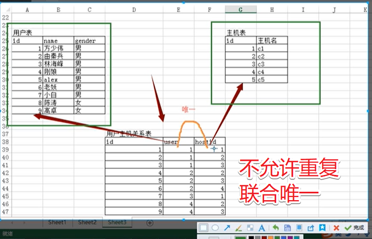Activate the mosaic blur tool
Viewport: 372px width, 239px height.
click(x=250, y=227)
